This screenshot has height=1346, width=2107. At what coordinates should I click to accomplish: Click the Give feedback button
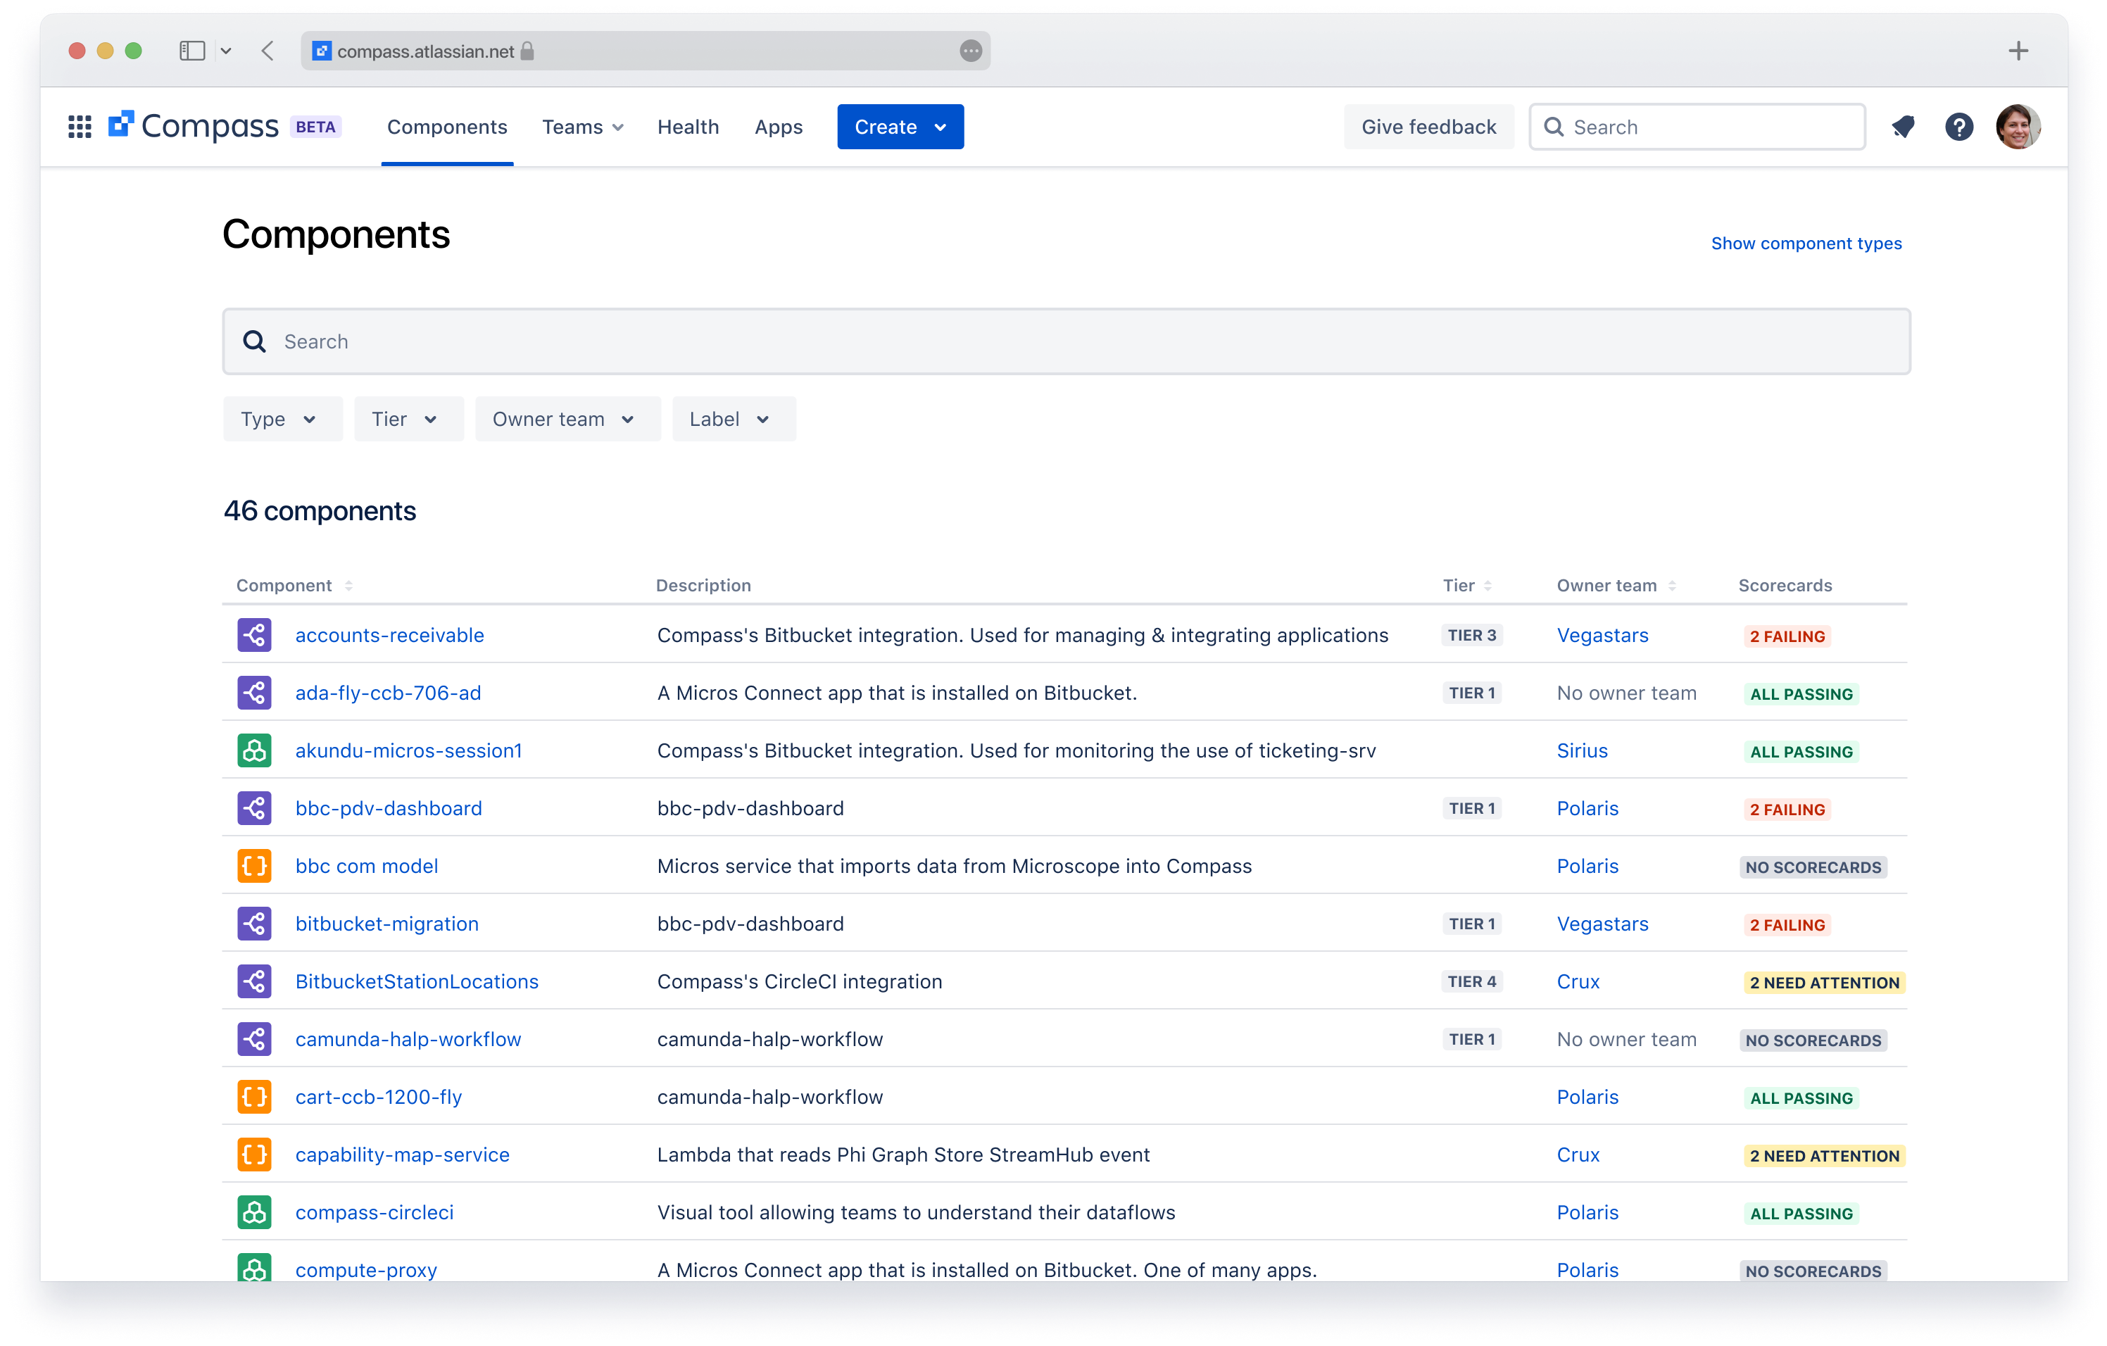(x=1428, y=126)
